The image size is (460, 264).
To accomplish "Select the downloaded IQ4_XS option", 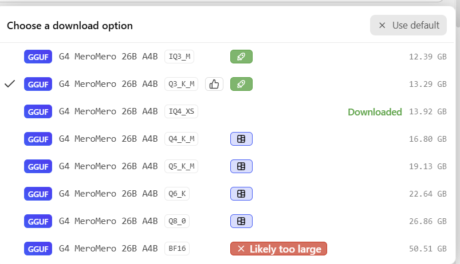I will 226,111.
